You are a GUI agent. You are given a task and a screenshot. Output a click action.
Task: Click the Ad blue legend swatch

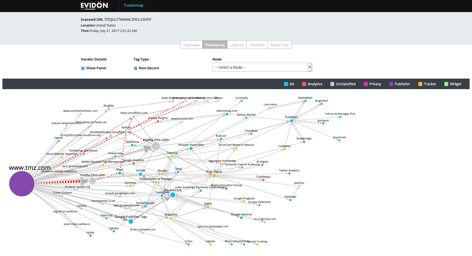(286, 84)
